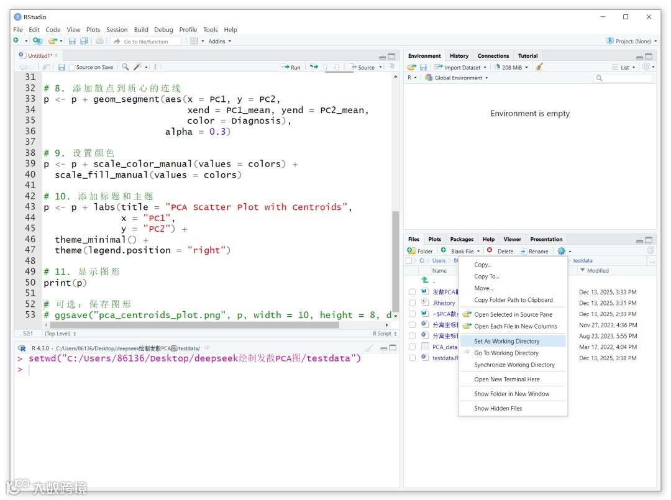Click the print icon in the main toolbar
The height and width of the screenshot is (500, 671).
tap(99, 41)
